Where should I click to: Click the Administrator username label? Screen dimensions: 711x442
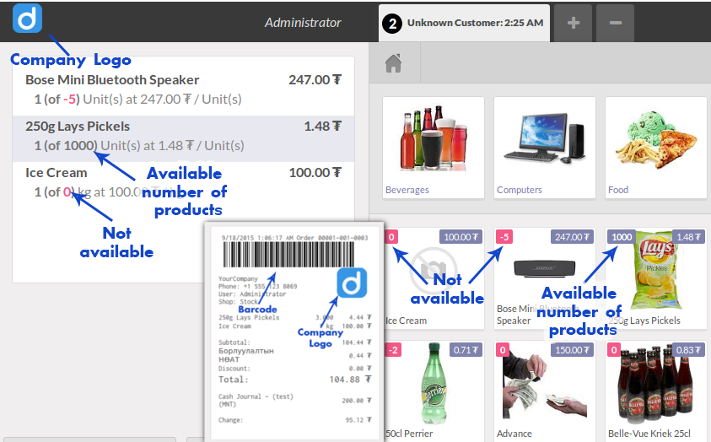[x=303, y=23]
